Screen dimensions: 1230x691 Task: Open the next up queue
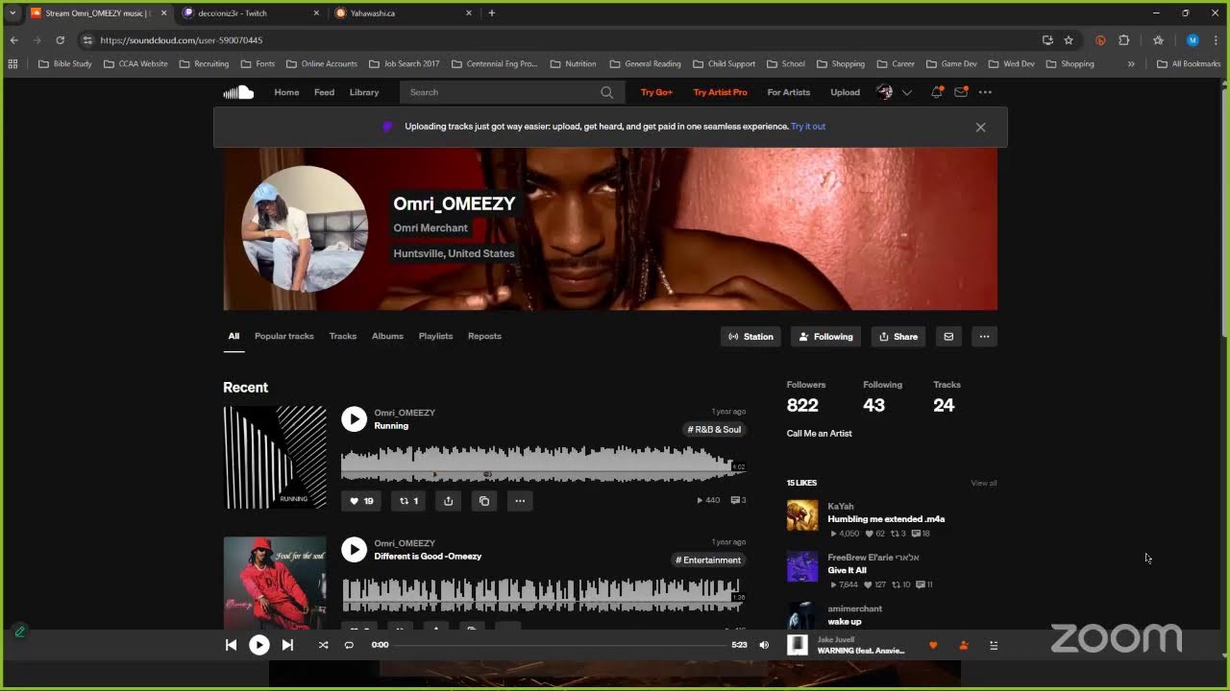coord(994,645)
